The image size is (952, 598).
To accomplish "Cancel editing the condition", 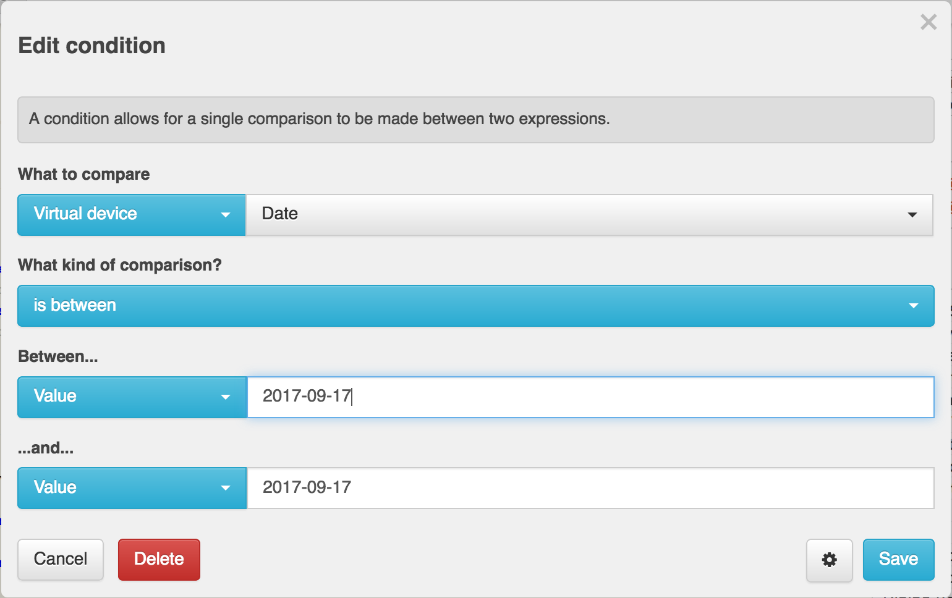I will click(x=61, y=560).
